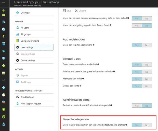Click info icon for Restrict access to Azure AD portal
158x131 pixels.
click(x=111, y=105)
